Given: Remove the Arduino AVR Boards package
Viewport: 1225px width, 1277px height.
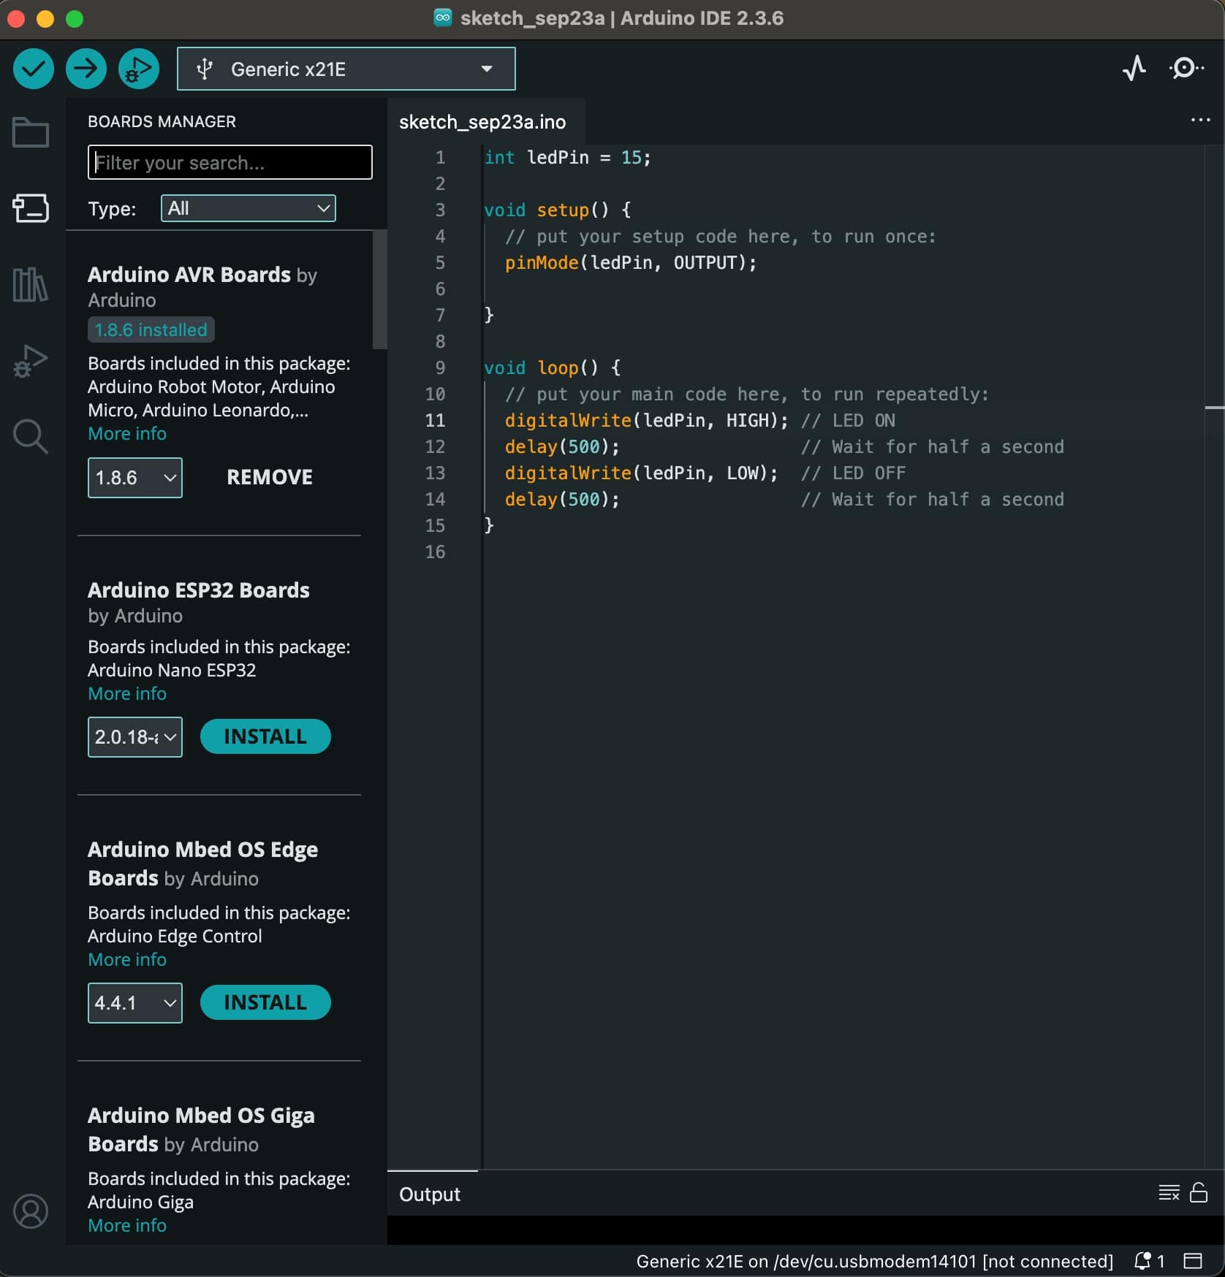Looking at the screenshot, I should click(269, 478).
